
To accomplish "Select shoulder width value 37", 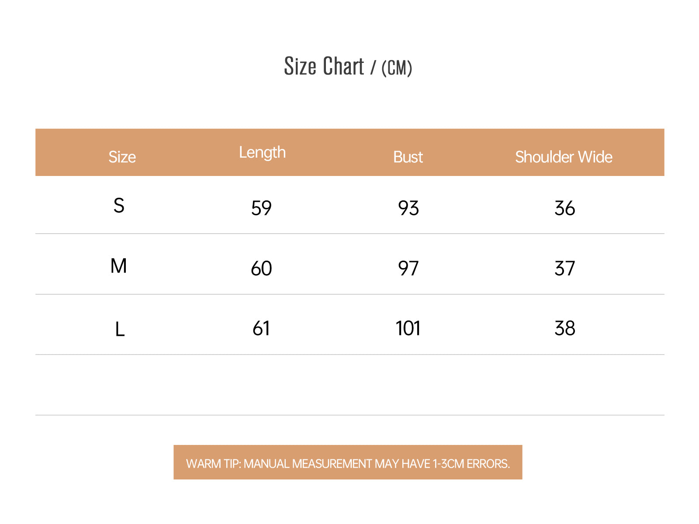I will coord(565,268).
